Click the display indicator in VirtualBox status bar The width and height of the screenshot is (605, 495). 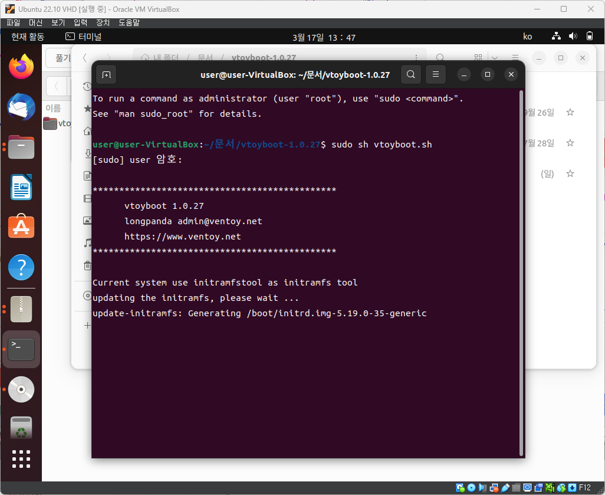[527, 488]
